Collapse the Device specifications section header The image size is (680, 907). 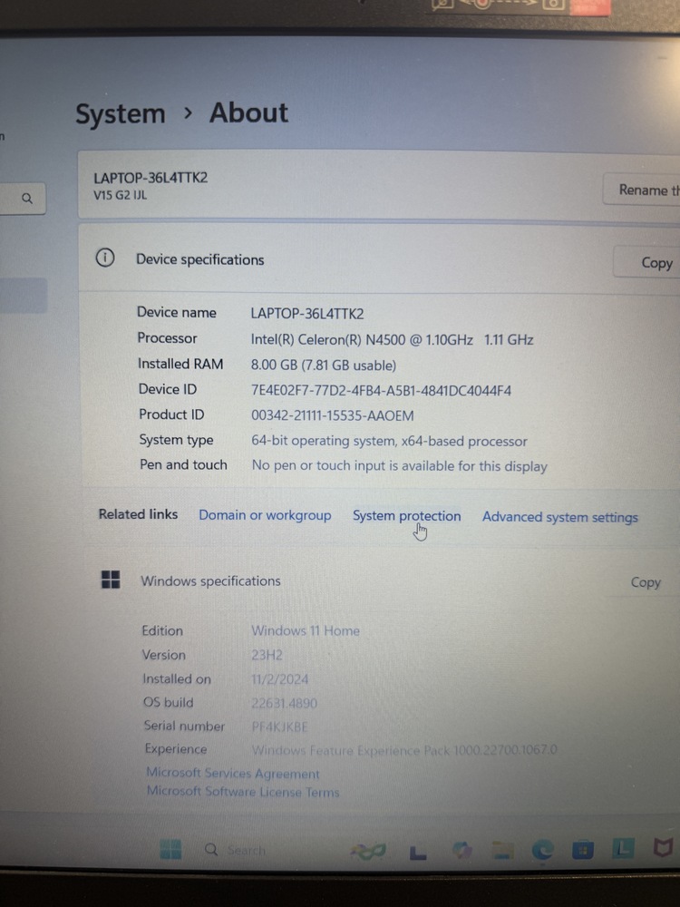pos(379,259)
